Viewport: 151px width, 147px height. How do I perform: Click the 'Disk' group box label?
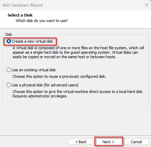coord(9,34)
